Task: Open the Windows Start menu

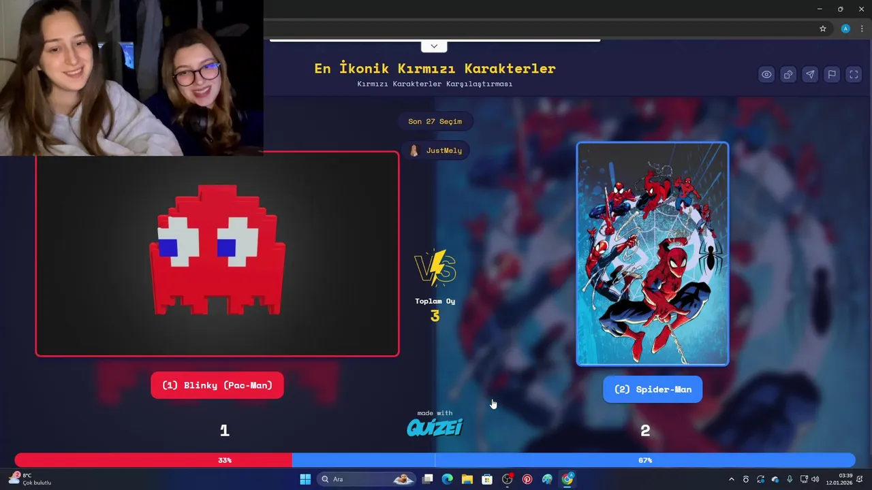Action: [x=305, y=479]
